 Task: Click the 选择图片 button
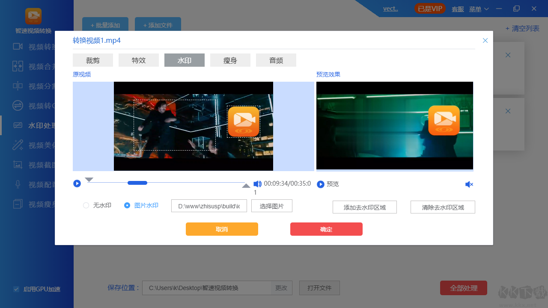coord(271,206)
